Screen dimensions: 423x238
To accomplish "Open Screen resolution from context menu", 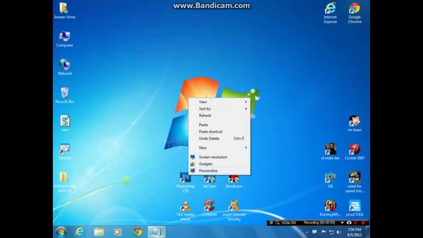I will 219,157.
